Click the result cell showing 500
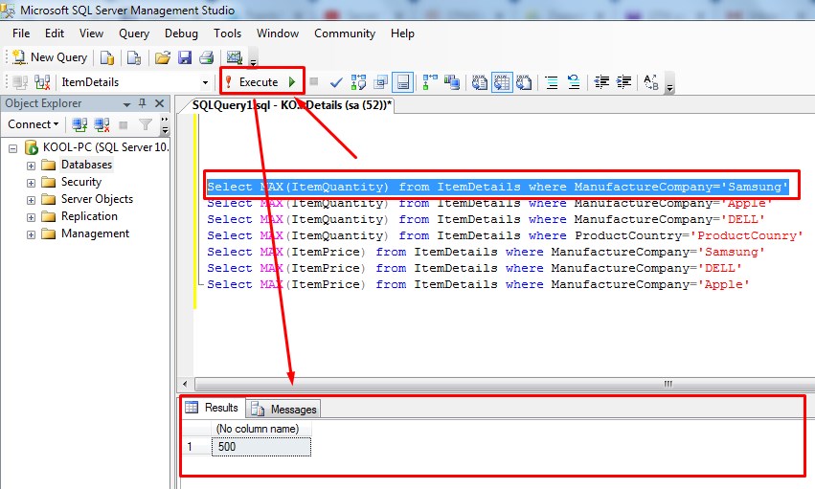Viewport: 815px width, 489px height. 261,447
